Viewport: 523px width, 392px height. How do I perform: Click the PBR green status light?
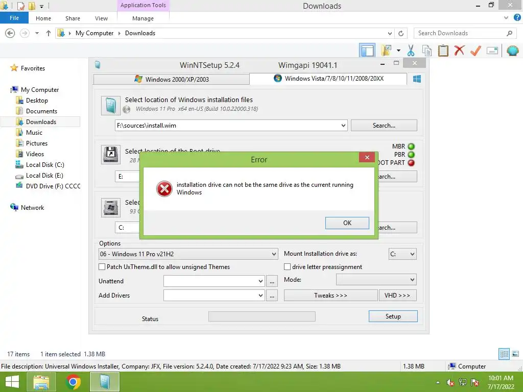411,155
